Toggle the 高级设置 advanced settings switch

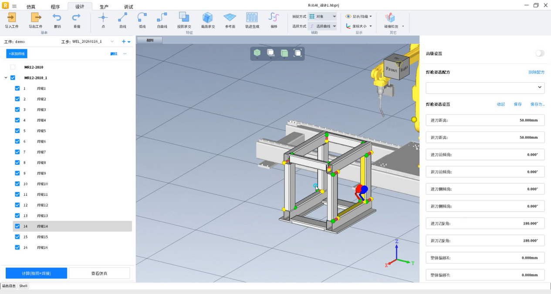(540, 53)
